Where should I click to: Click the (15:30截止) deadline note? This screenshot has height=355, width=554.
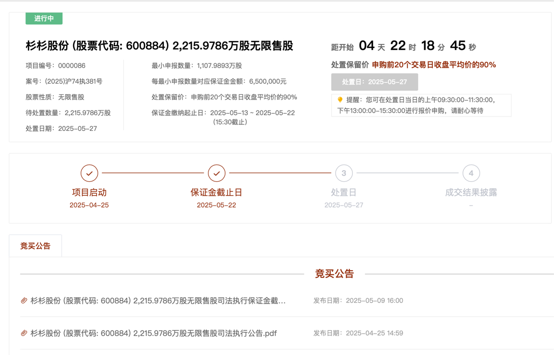click(x=230, y=122)
